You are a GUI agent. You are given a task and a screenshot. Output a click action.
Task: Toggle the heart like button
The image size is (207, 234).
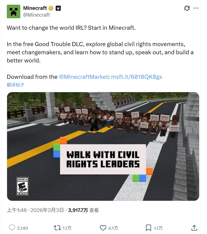click(x=103, y=228)
